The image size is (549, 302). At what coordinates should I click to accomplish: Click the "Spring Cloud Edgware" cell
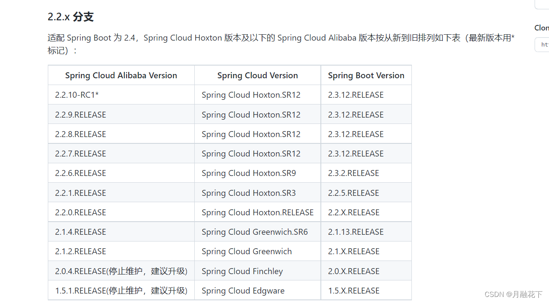(x=257, y=291)
